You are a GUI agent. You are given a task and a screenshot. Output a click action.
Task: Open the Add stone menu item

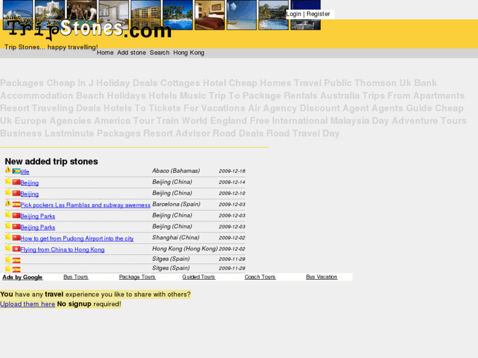(131, 53)
